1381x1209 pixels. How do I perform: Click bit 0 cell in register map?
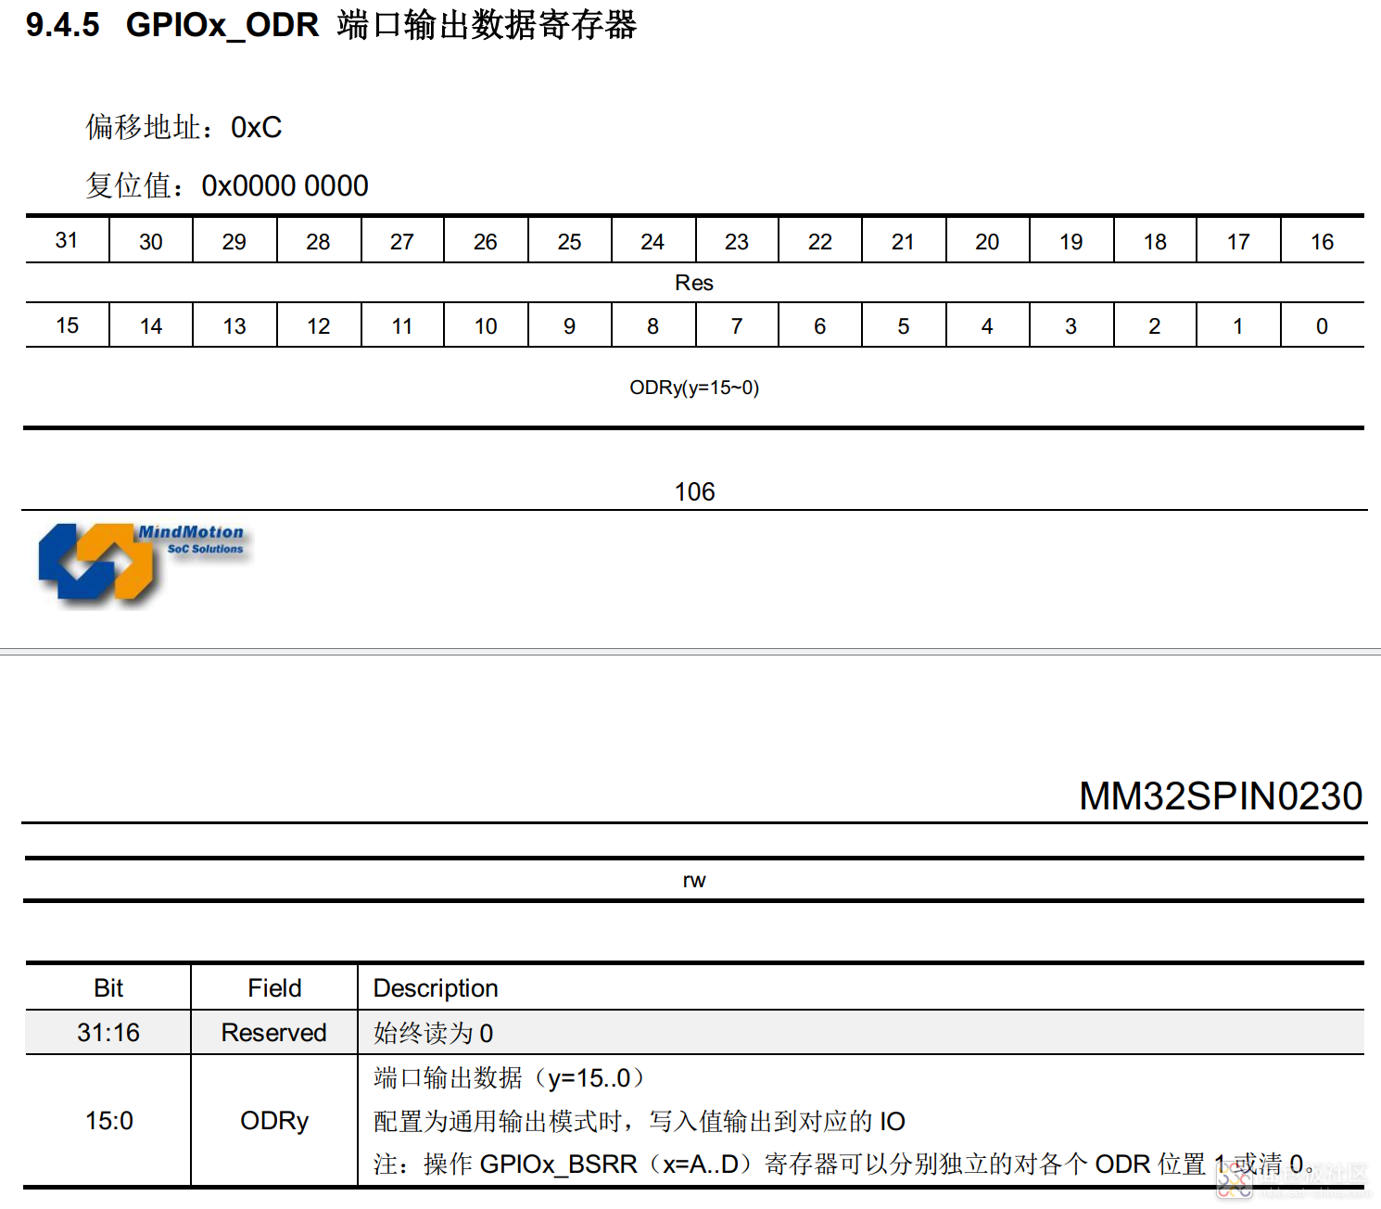point(1322,326)
